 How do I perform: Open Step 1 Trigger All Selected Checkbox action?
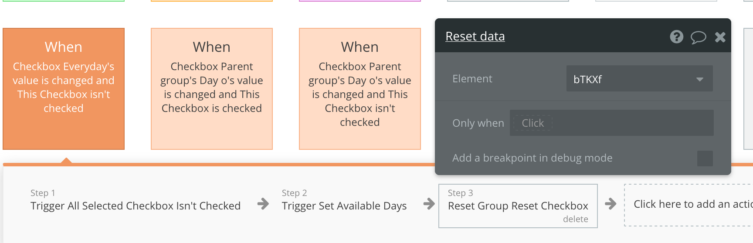coord(136,206)
